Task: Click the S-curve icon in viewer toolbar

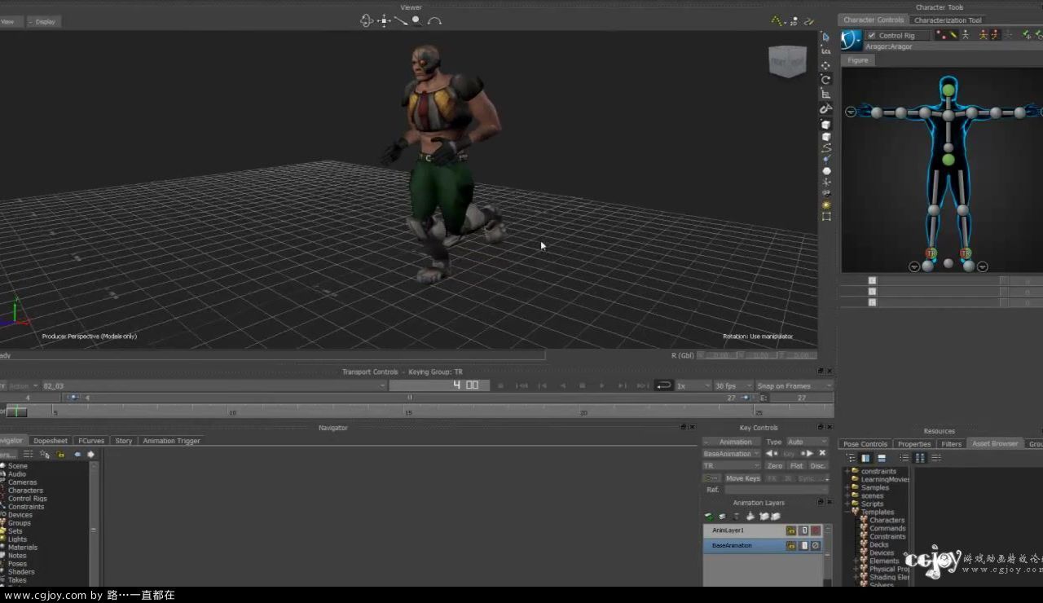Action: pyautogui.click(x=826, y=147)
